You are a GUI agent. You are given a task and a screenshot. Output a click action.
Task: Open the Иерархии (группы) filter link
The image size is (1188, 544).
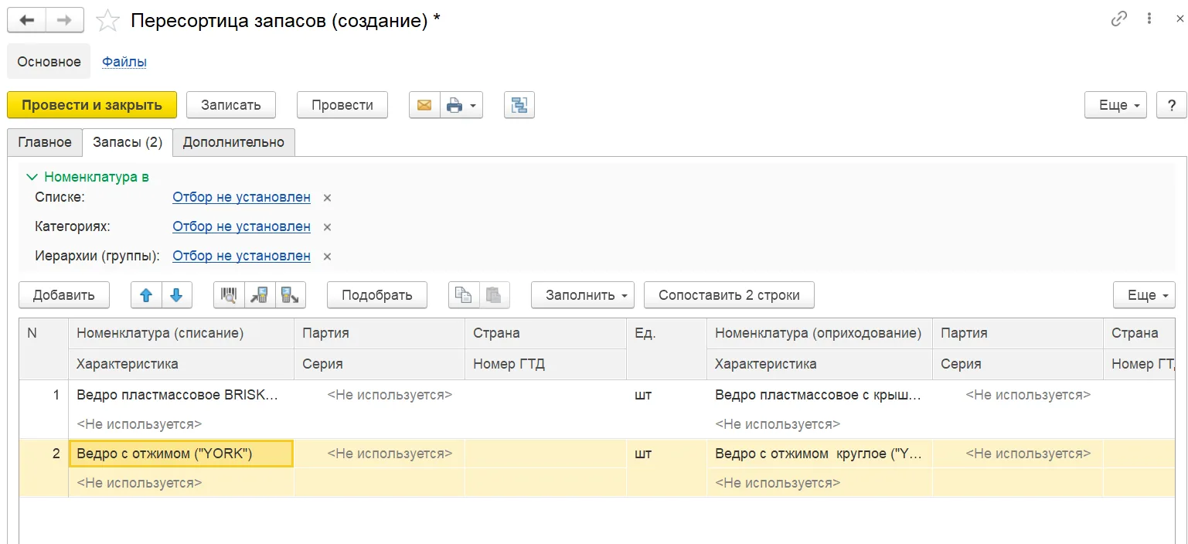[241, 256]
